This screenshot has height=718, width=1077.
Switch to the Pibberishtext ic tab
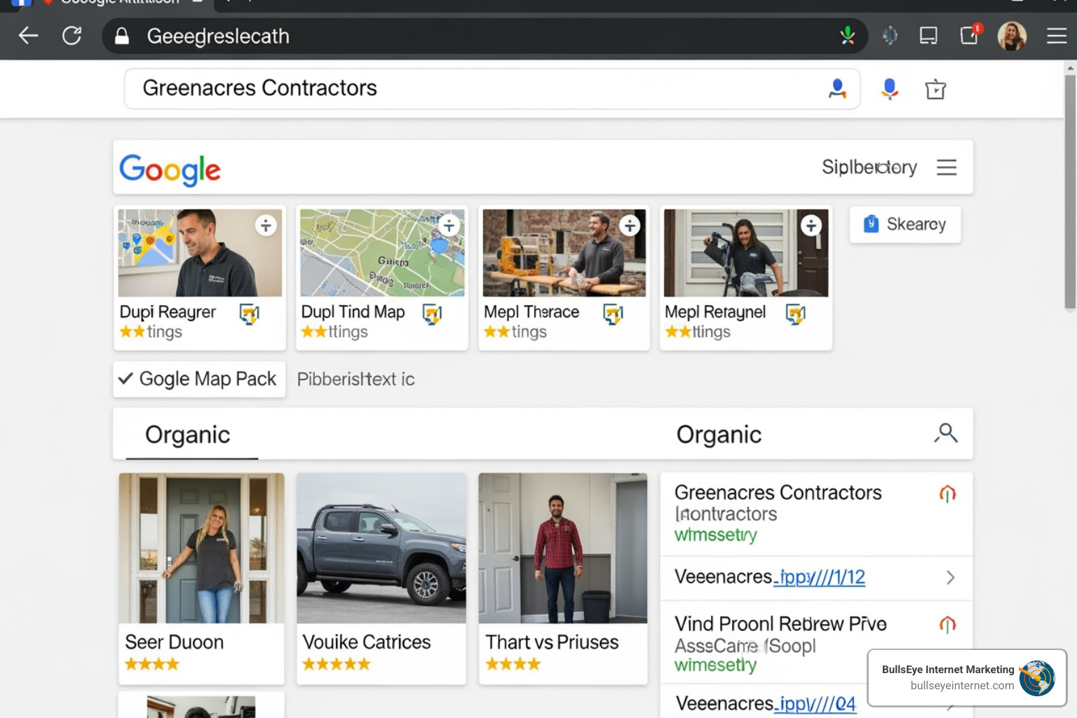coord(355,379)
